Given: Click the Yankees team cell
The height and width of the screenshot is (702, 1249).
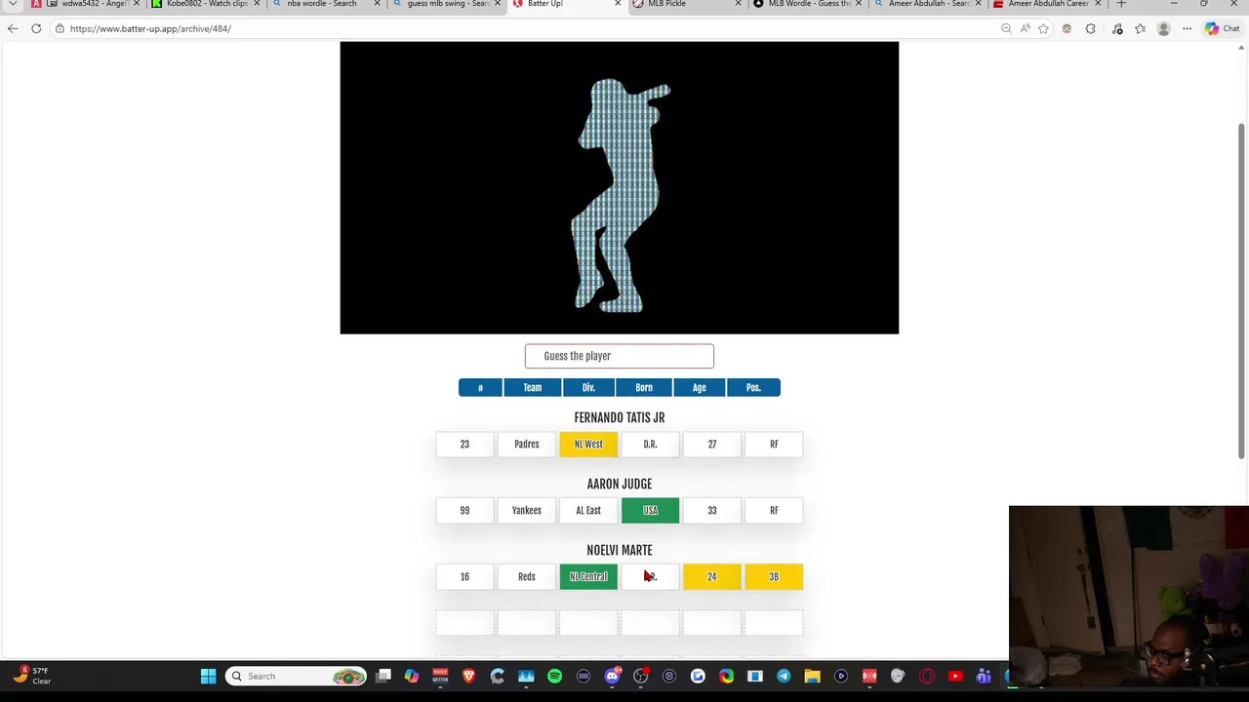Looking at the screenshot, I should (x=526, y=511).
